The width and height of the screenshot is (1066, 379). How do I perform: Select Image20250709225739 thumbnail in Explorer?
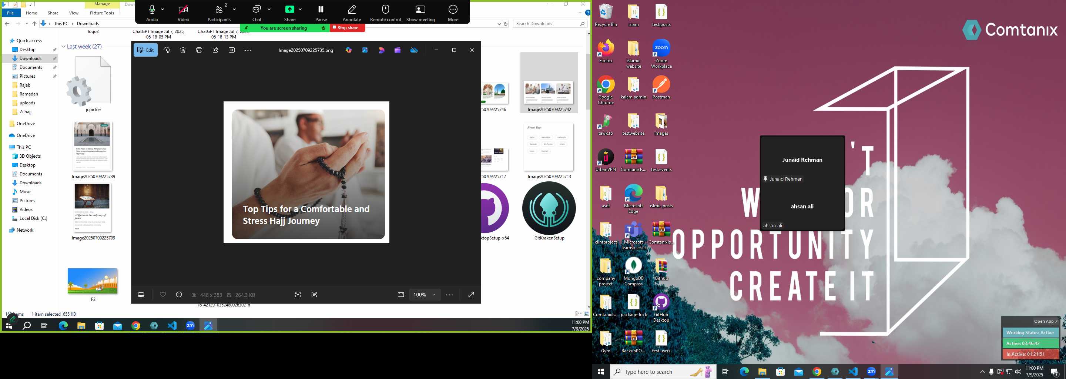tap(93, 150)
